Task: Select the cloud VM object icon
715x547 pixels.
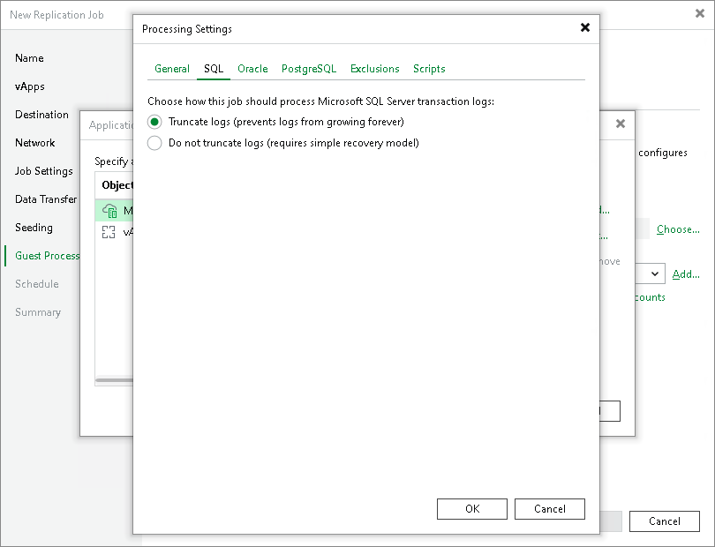Action: coord(109,210)
